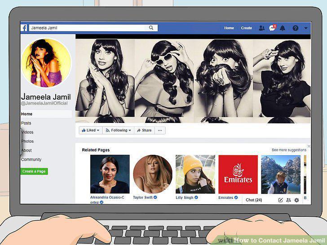Screen dimensions: 327x245
Task: Open the help question mark icon
Action: click(295, 28)
